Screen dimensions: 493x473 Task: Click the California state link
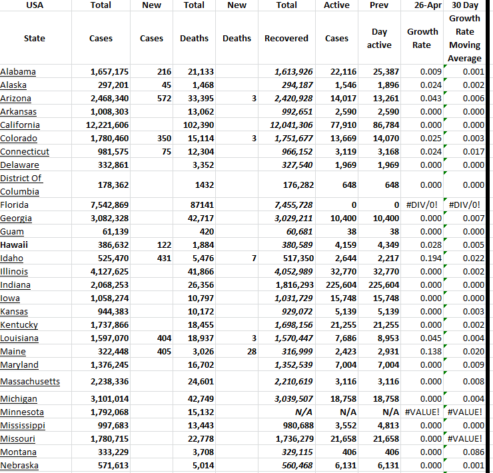(x=20, y=125)
